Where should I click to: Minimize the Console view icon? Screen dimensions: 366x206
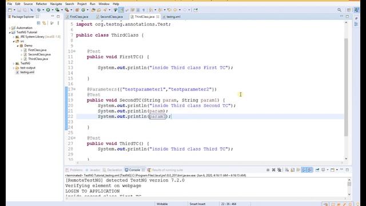(x=342, y=169)
